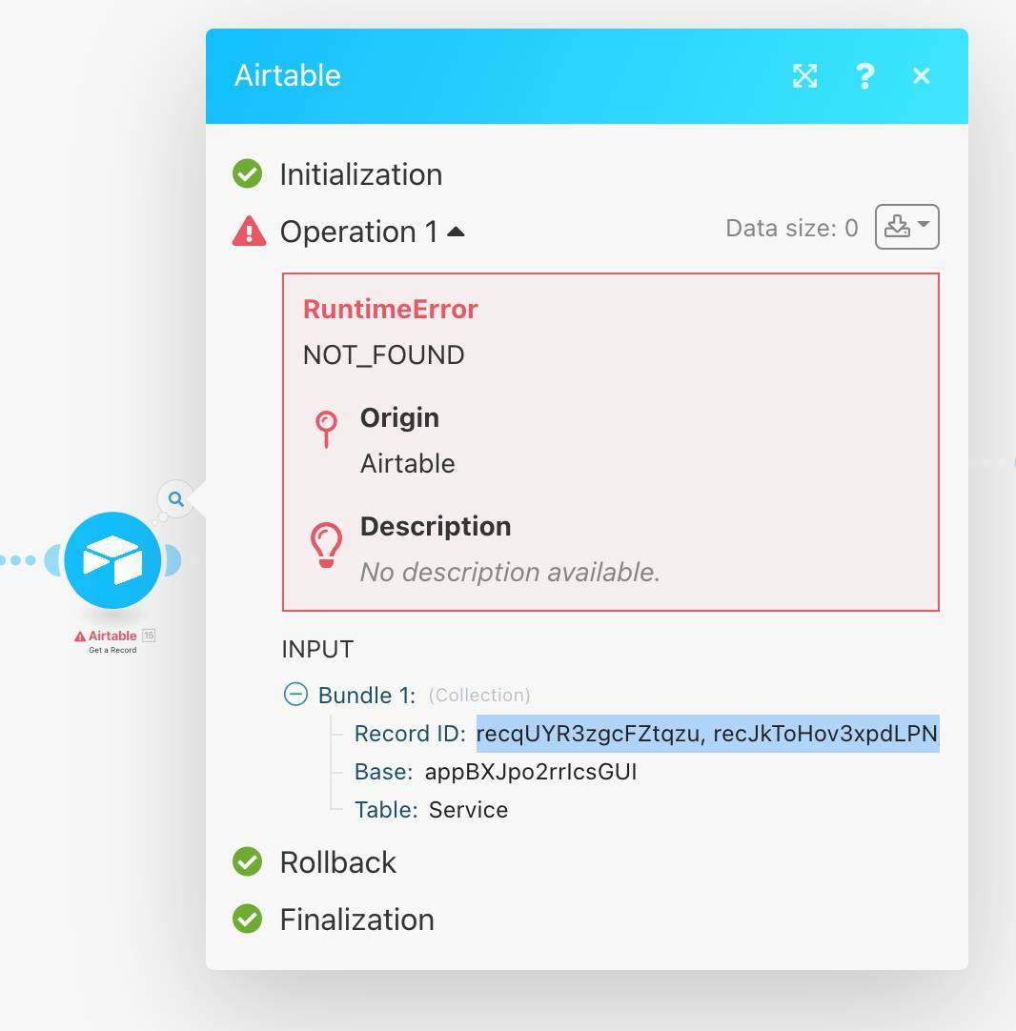Click the Get a Record module caption

[x=112, y=650]
